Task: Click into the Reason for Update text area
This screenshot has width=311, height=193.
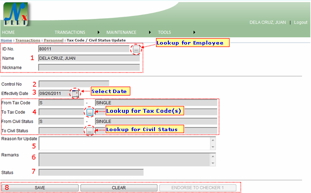Action: coord(124,144)
